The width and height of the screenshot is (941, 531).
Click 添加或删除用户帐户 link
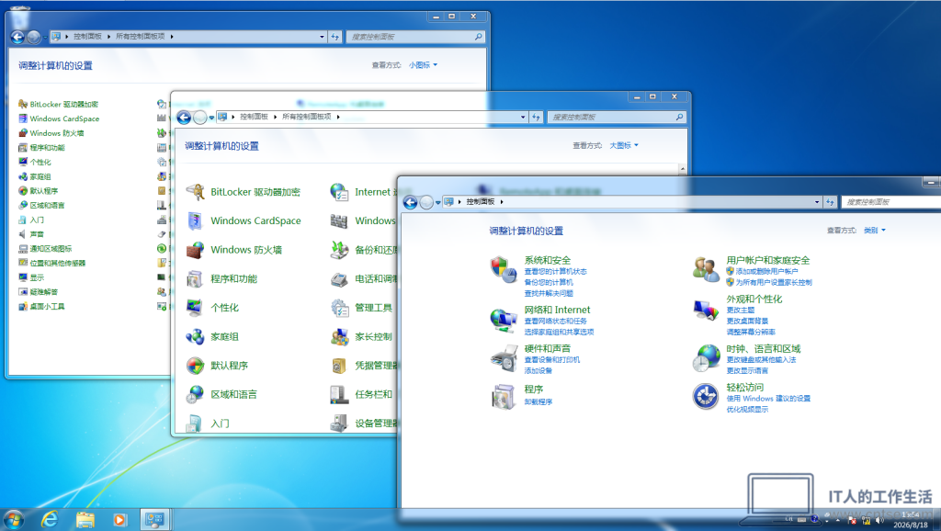[x=767, y=272]
